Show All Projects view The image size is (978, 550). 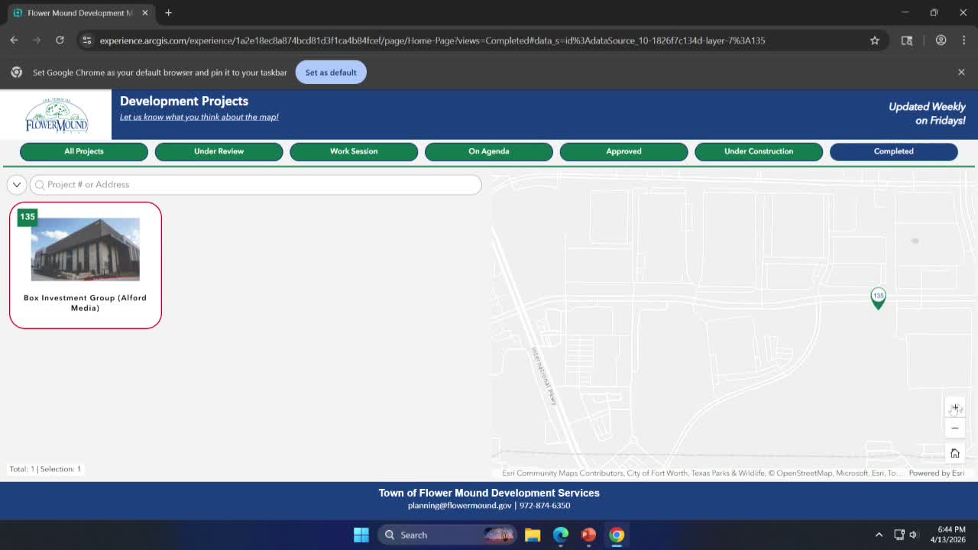84,151
